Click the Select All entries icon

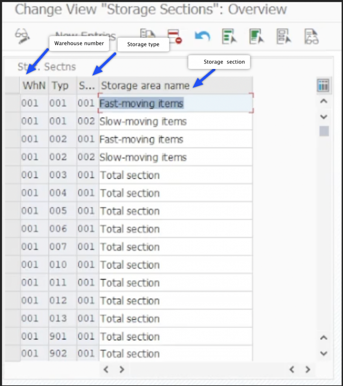[x=229, y=37]
